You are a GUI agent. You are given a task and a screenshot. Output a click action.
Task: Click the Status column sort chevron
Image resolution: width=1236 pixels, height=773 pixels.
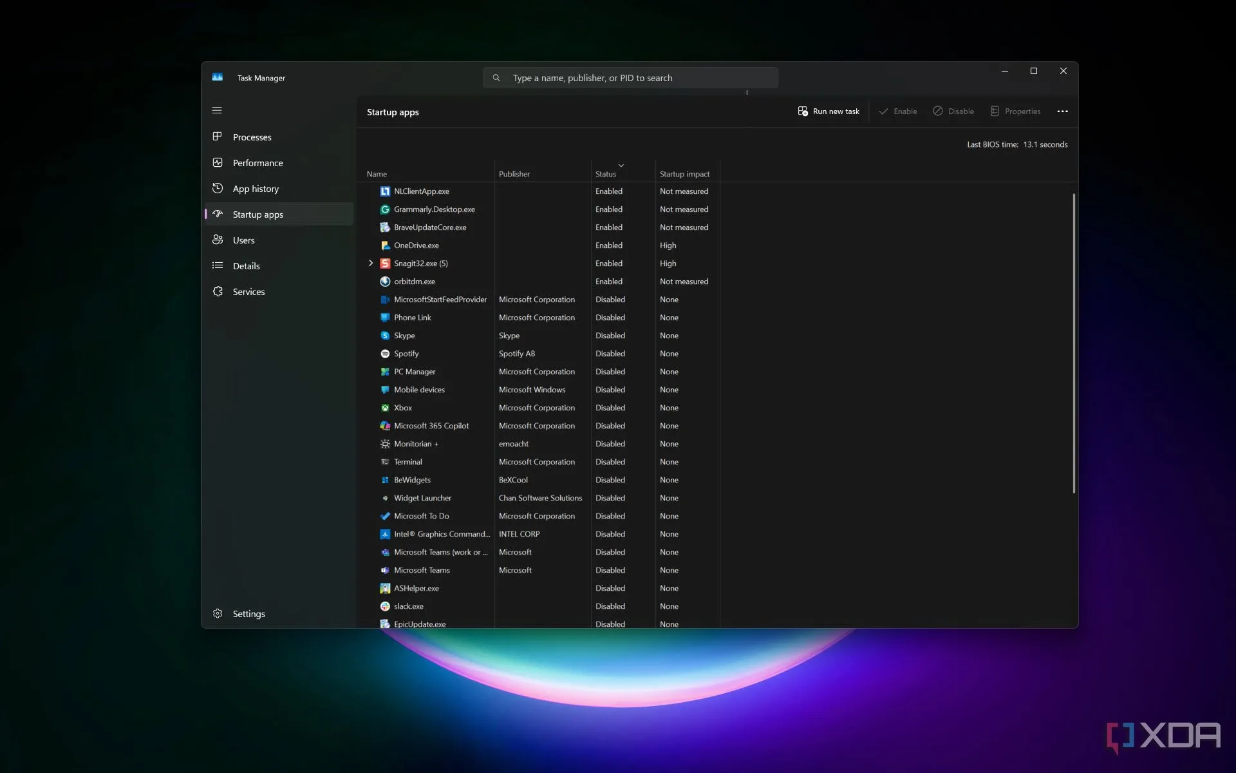tap(621, 166)
